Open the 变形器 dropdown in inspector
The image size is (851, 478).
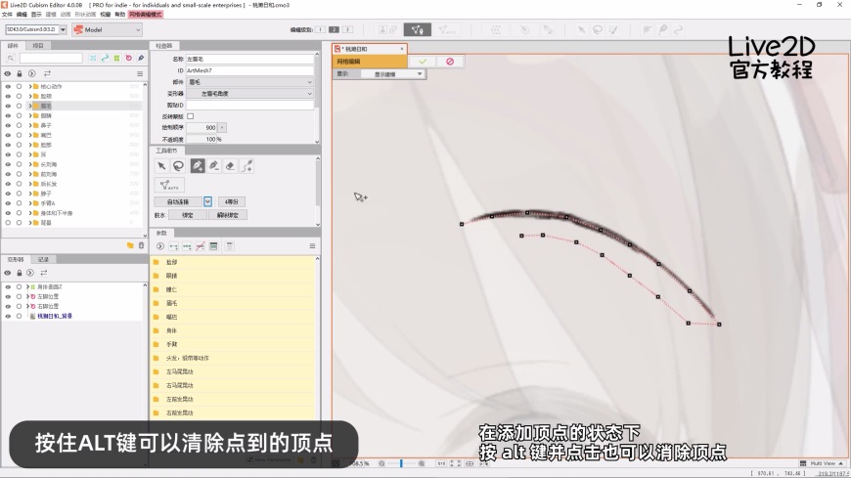pos(250,93)
